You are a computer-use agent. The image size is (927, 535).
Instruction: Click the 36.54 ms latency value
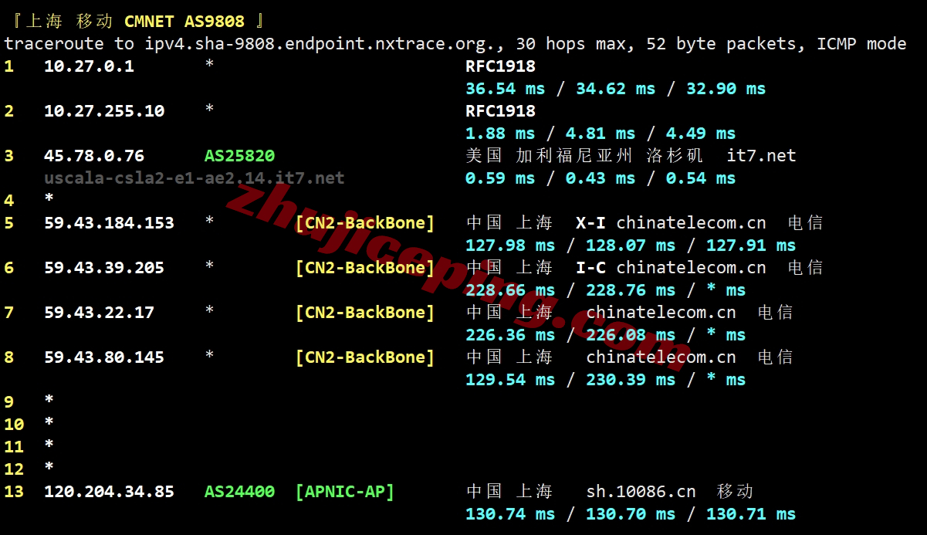click(x=506, y=89)
